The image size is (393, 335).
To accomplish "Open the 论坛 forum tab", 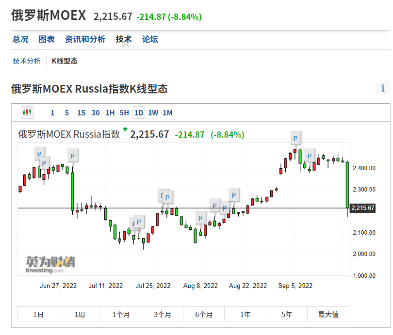I will pos(150,39).
